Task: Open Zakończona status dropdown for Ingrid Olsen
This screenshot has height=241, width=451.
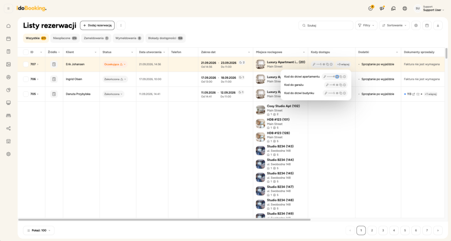Action: [115, 79]
